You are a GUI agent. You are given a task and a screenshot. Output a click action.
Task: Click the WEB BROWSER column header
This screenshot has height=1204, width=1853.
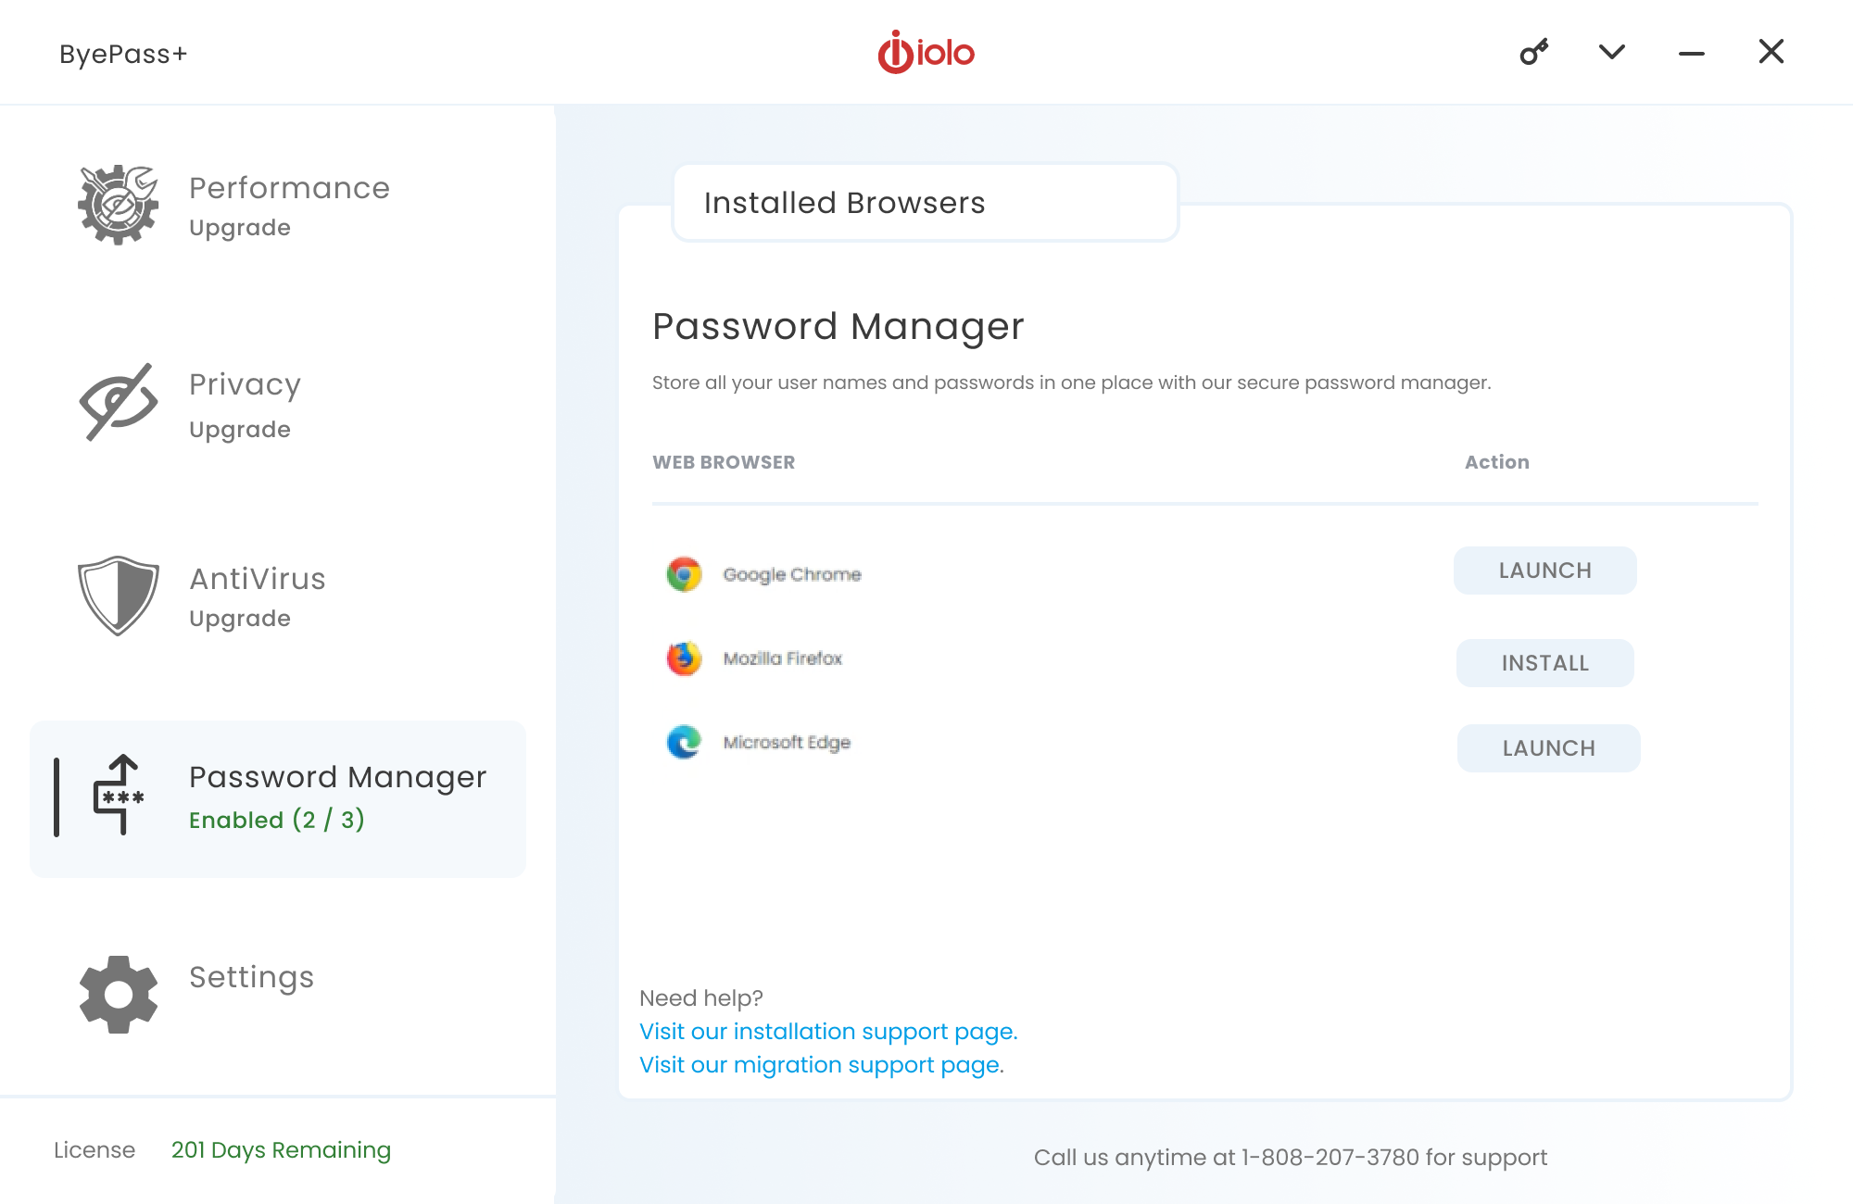(x=724, y=462)
